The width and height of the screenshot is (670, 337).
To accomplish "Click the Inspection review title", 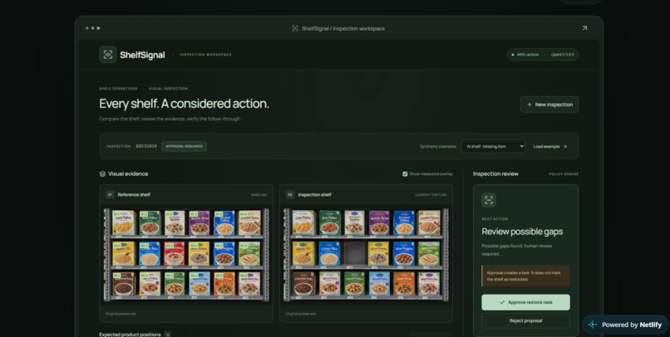I will [x=495, y=174].
